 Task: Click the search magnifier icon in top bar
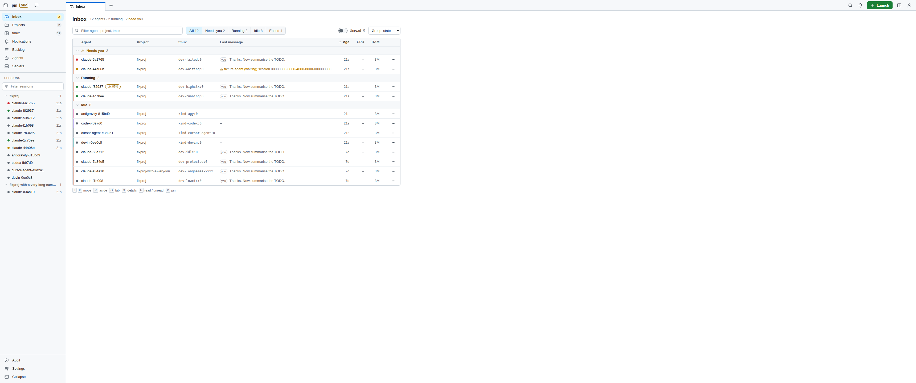[x=850, y=5]
